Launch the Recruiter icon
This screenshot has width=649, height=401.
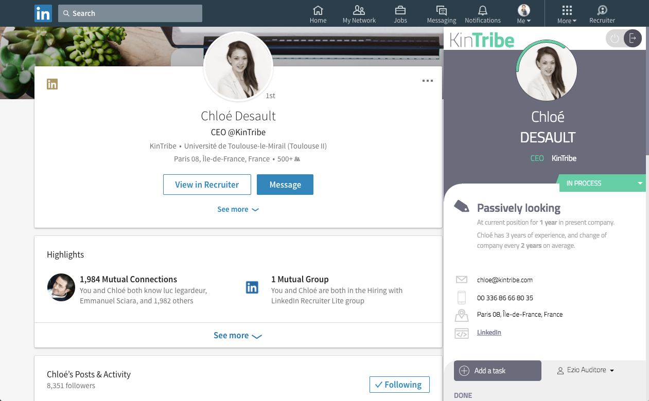[x=602, y=10]
